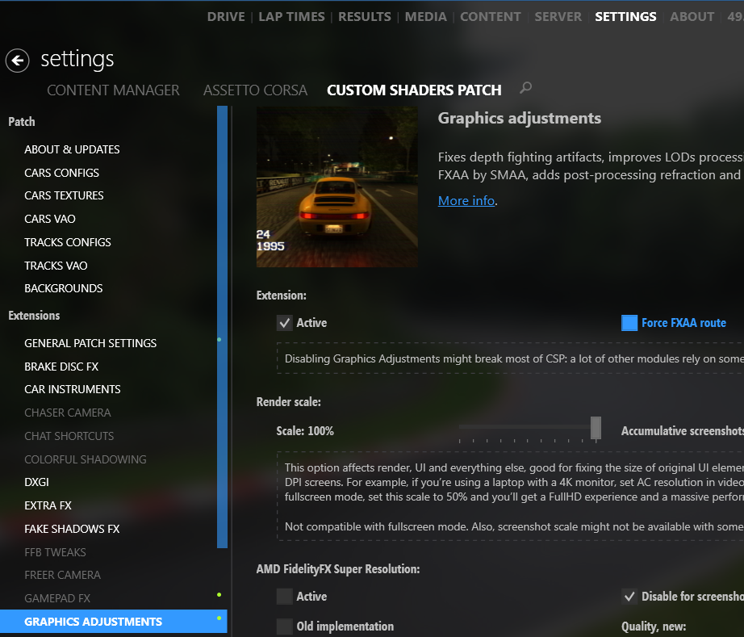
Task: Select the SETTINGS section
Action: pyautogui.click(x=625, y=17)
